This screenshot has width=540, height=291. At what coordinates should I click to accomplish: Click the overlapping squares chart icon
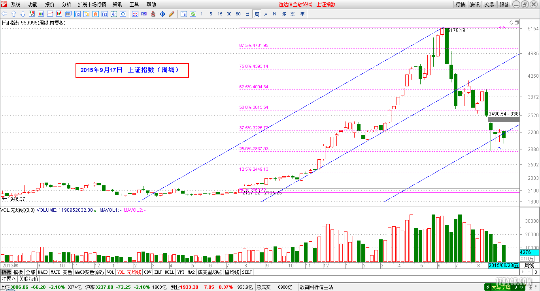tap(516, 22)
